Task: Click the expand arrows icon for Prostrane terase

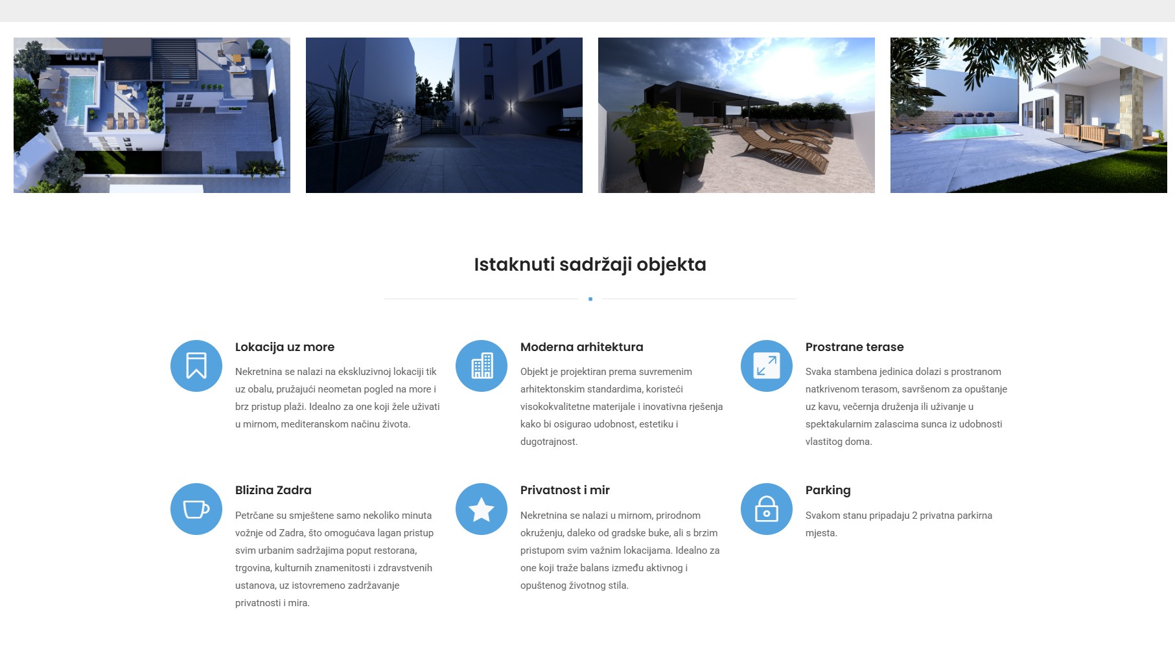Action: click(766, 366)
